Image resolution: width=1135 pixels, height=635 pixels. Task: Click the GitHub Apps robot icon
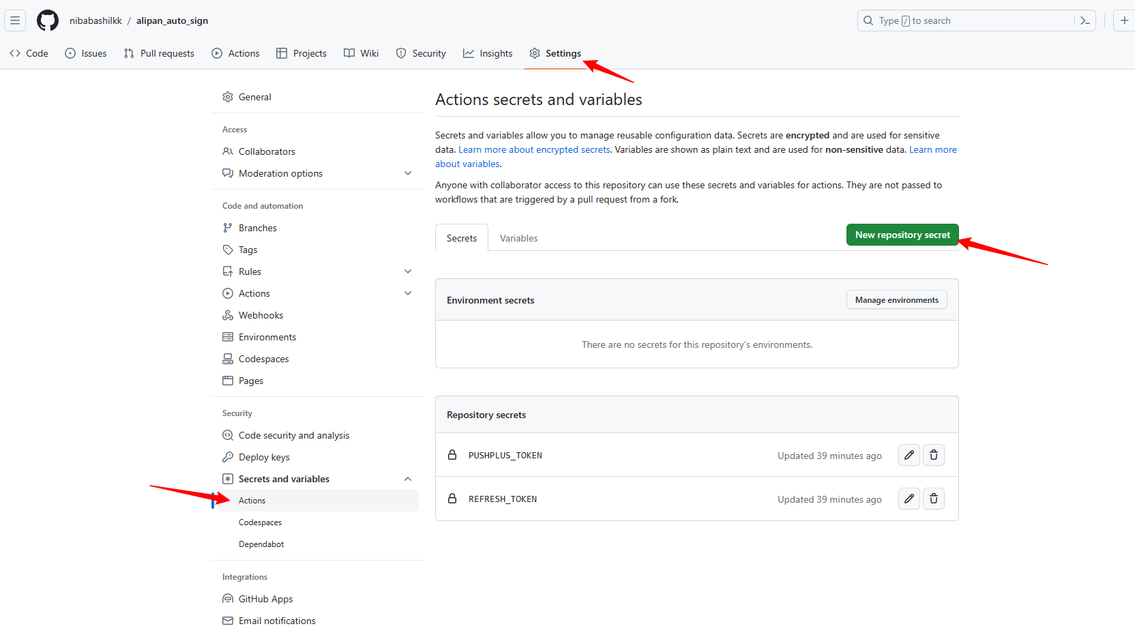click(228, 599)
